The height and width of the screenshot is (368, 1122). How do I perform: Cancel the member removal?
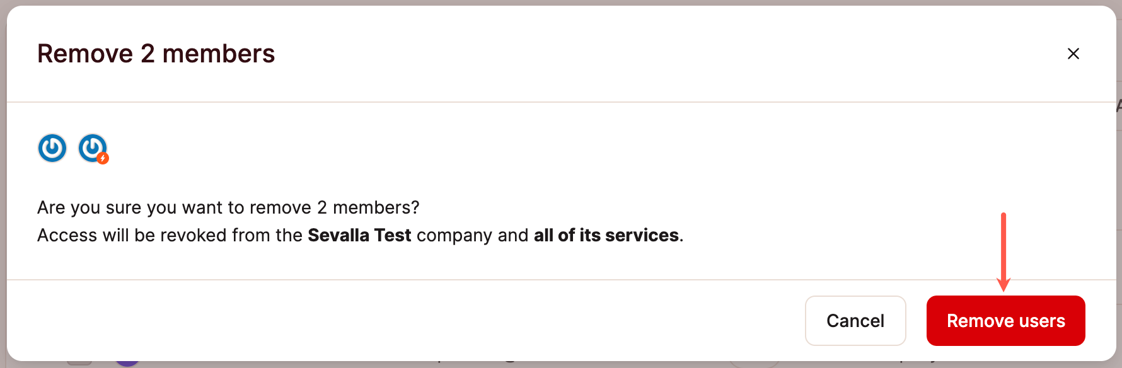855,321
